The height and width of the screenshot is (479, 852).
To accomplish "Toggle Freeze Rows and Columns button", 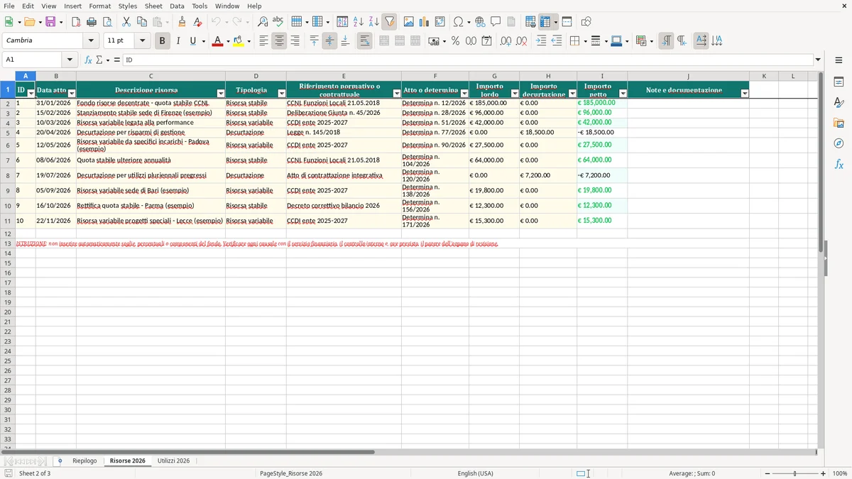I will (545, 22).
